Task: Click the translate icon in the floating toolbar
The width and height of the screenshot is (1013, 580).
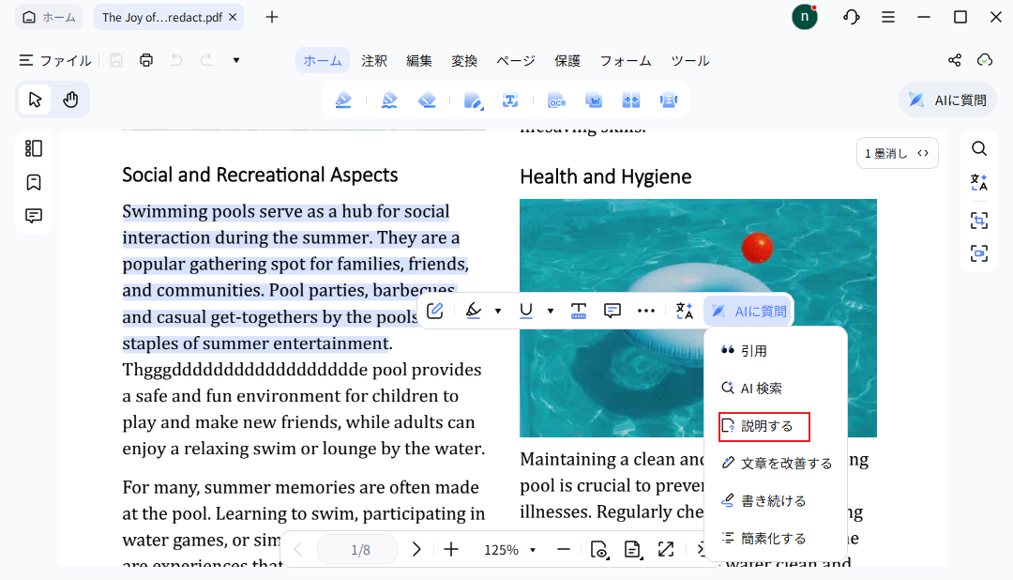Action: tap(684, 310)
